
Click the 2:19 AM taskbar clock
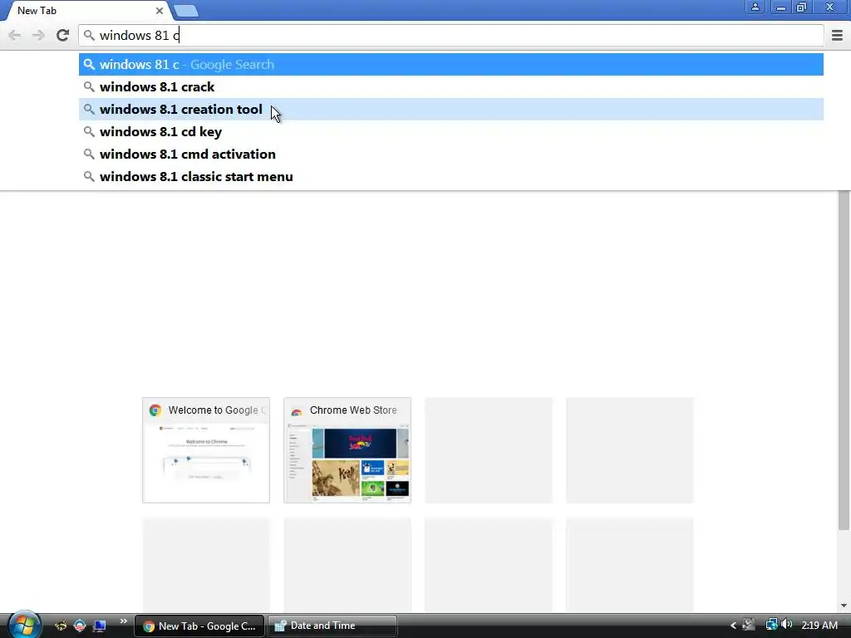click(x=819, y=626)
